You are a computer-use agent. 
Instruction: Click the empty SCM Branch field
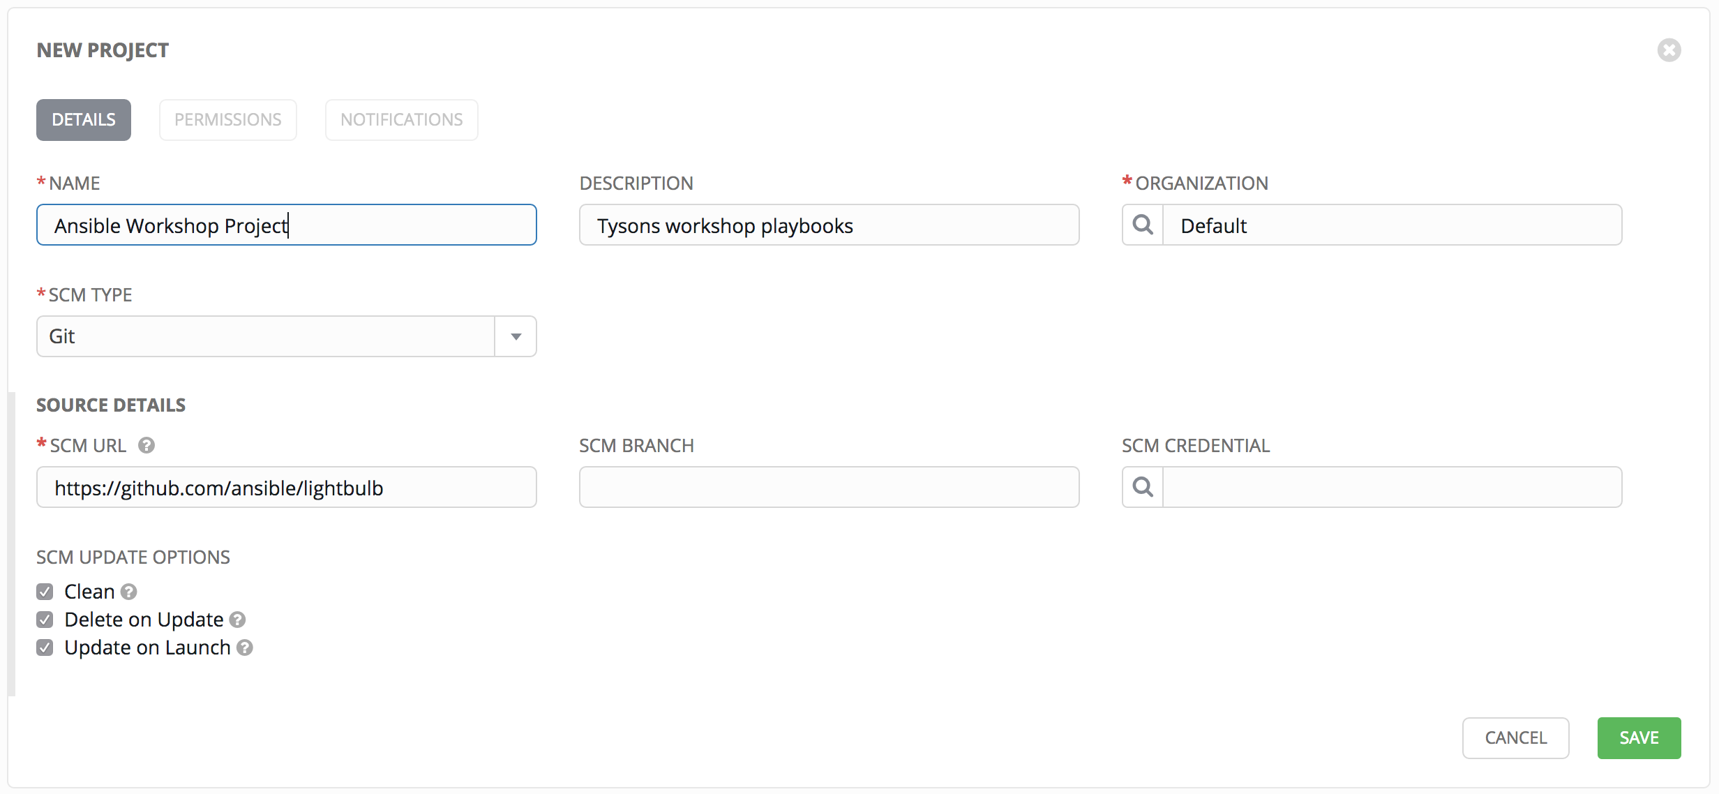coord(830,487)
